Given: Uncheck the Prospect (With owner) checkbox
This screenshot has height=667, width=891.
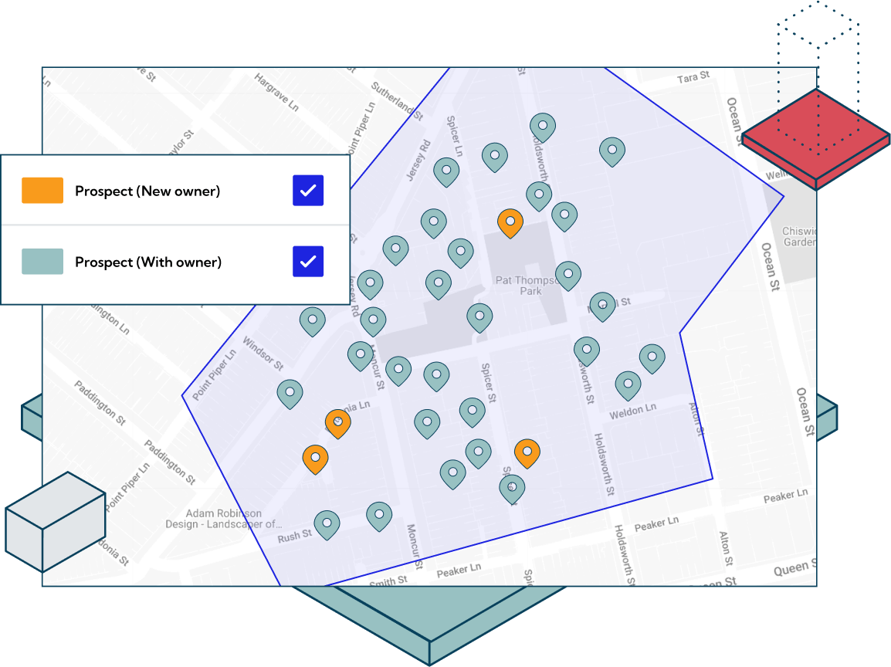Looking at the screenshot, I should [x=308, y=262].
